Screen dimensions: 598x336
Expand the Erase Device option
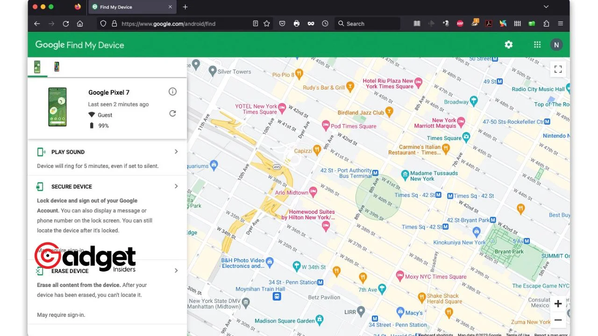[176, 271]
